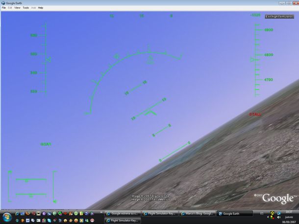299x224 pixels.
Task: Switch to the "Google estrena su s..." taskbar window
Action: [x=124, y=214]
